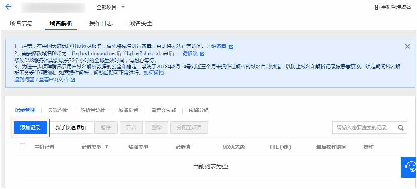Go back using the blue arrow

tap(8, 7)
